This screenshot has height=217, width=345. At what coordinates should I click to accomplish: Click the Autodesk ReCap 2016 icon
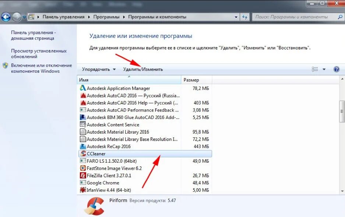pos(83,147)
